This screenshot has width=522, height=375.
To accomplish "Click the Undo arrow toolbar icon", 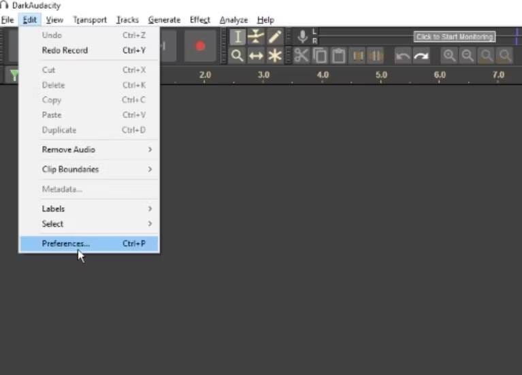I will pyautogui.click(x=403, y=56).
